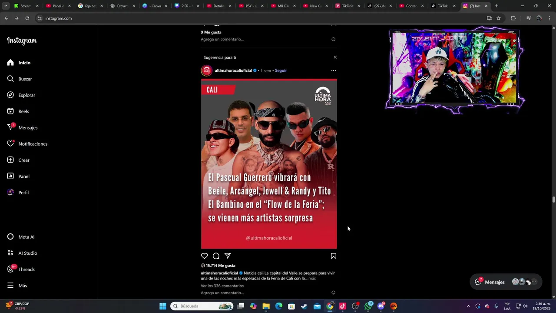Open the Explorar page
The height and width of the screenshot is (313, 556).
[21, 95]
